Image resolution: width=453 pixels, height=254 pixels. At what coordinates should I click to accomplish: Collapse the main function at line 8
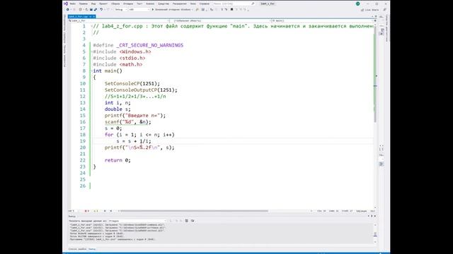point(92,71)
